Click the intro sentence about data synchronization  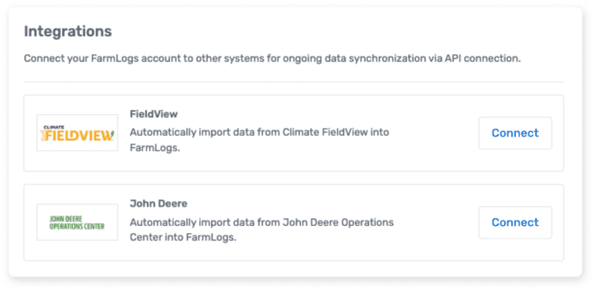click(272, 59)
